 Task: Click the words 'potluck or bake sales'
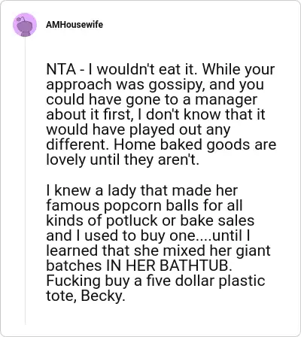tap(180, 220)
